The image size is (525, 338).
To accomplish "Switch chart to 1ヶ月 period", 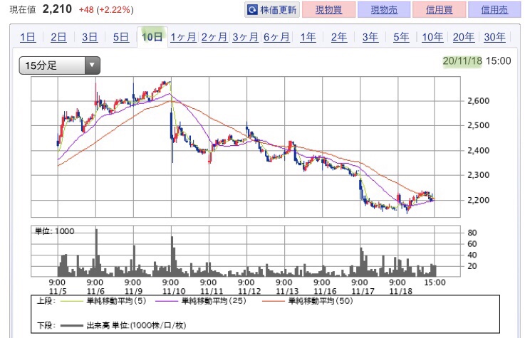I will (183, 37).
